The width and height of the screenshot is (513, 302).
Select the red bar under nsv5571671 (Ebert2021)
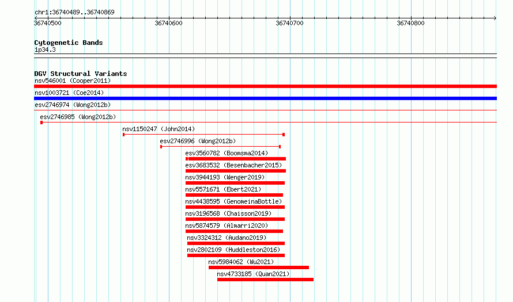[x=234, y=195]
